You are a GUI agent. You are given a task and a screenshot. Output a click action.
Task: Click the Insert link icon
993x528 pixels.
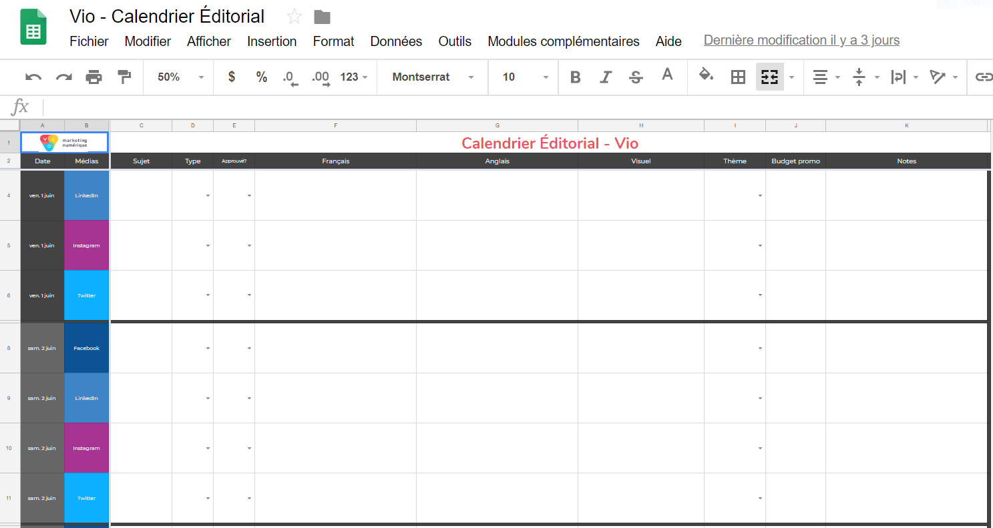[x=984, y=77]
